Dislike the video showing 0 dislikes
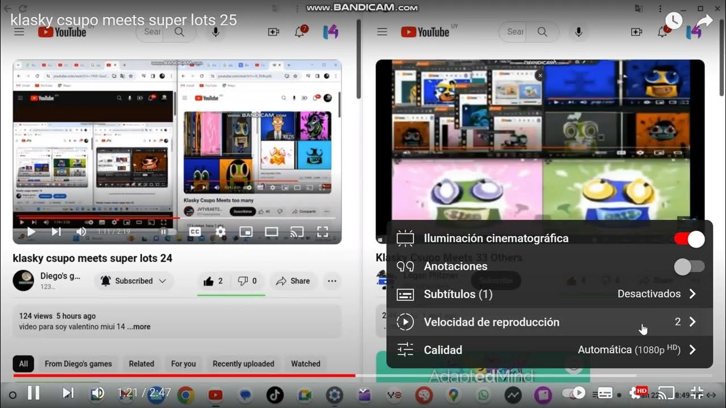The height and width of the screenshot is (408, 726). pos(247,281)
